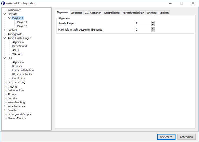Open the Fortschrittsbalken tab

click(133, 13)
